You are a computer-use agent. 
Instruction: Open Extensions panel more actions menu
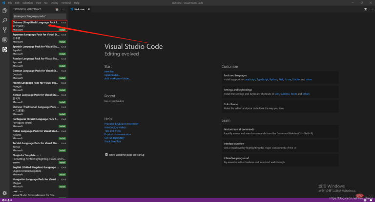[63, 9]
